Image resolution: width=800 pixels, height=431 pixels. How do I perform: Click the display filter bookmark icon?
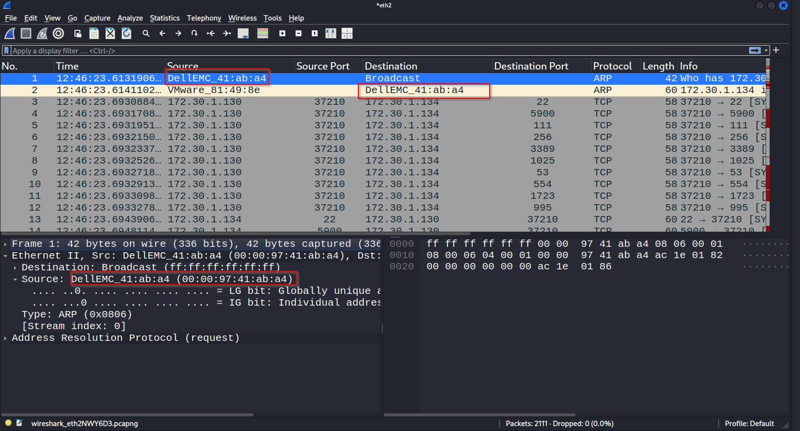click(x=6, y=50)
